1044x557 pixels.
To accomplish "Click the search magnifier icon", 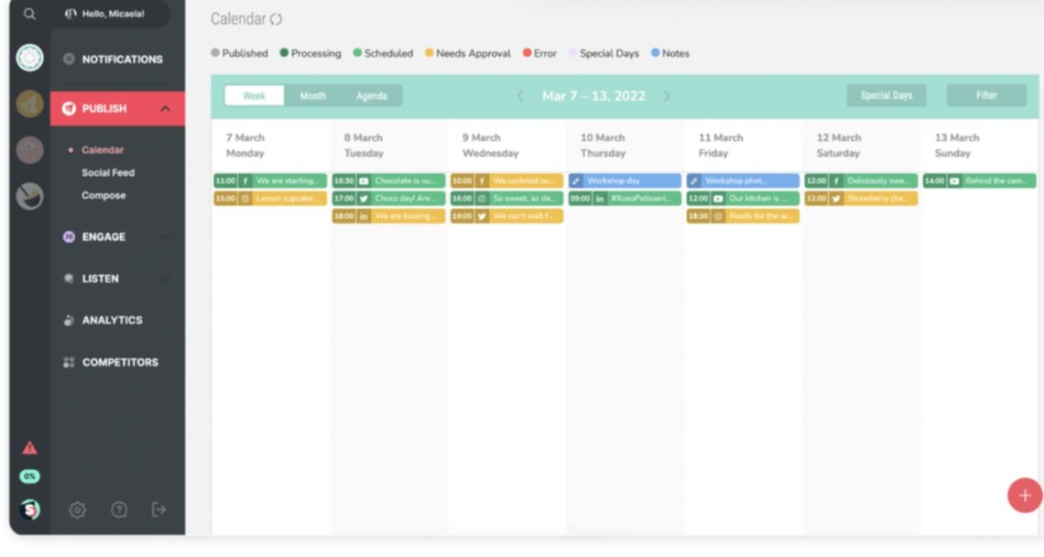I will [x=29, y=14].
